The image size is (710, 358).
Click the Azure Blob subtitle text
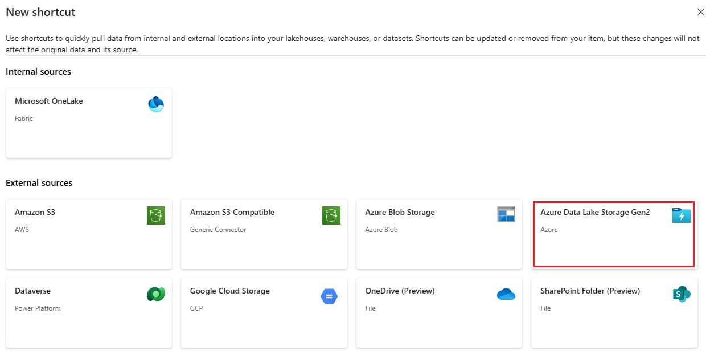point(381,230)
